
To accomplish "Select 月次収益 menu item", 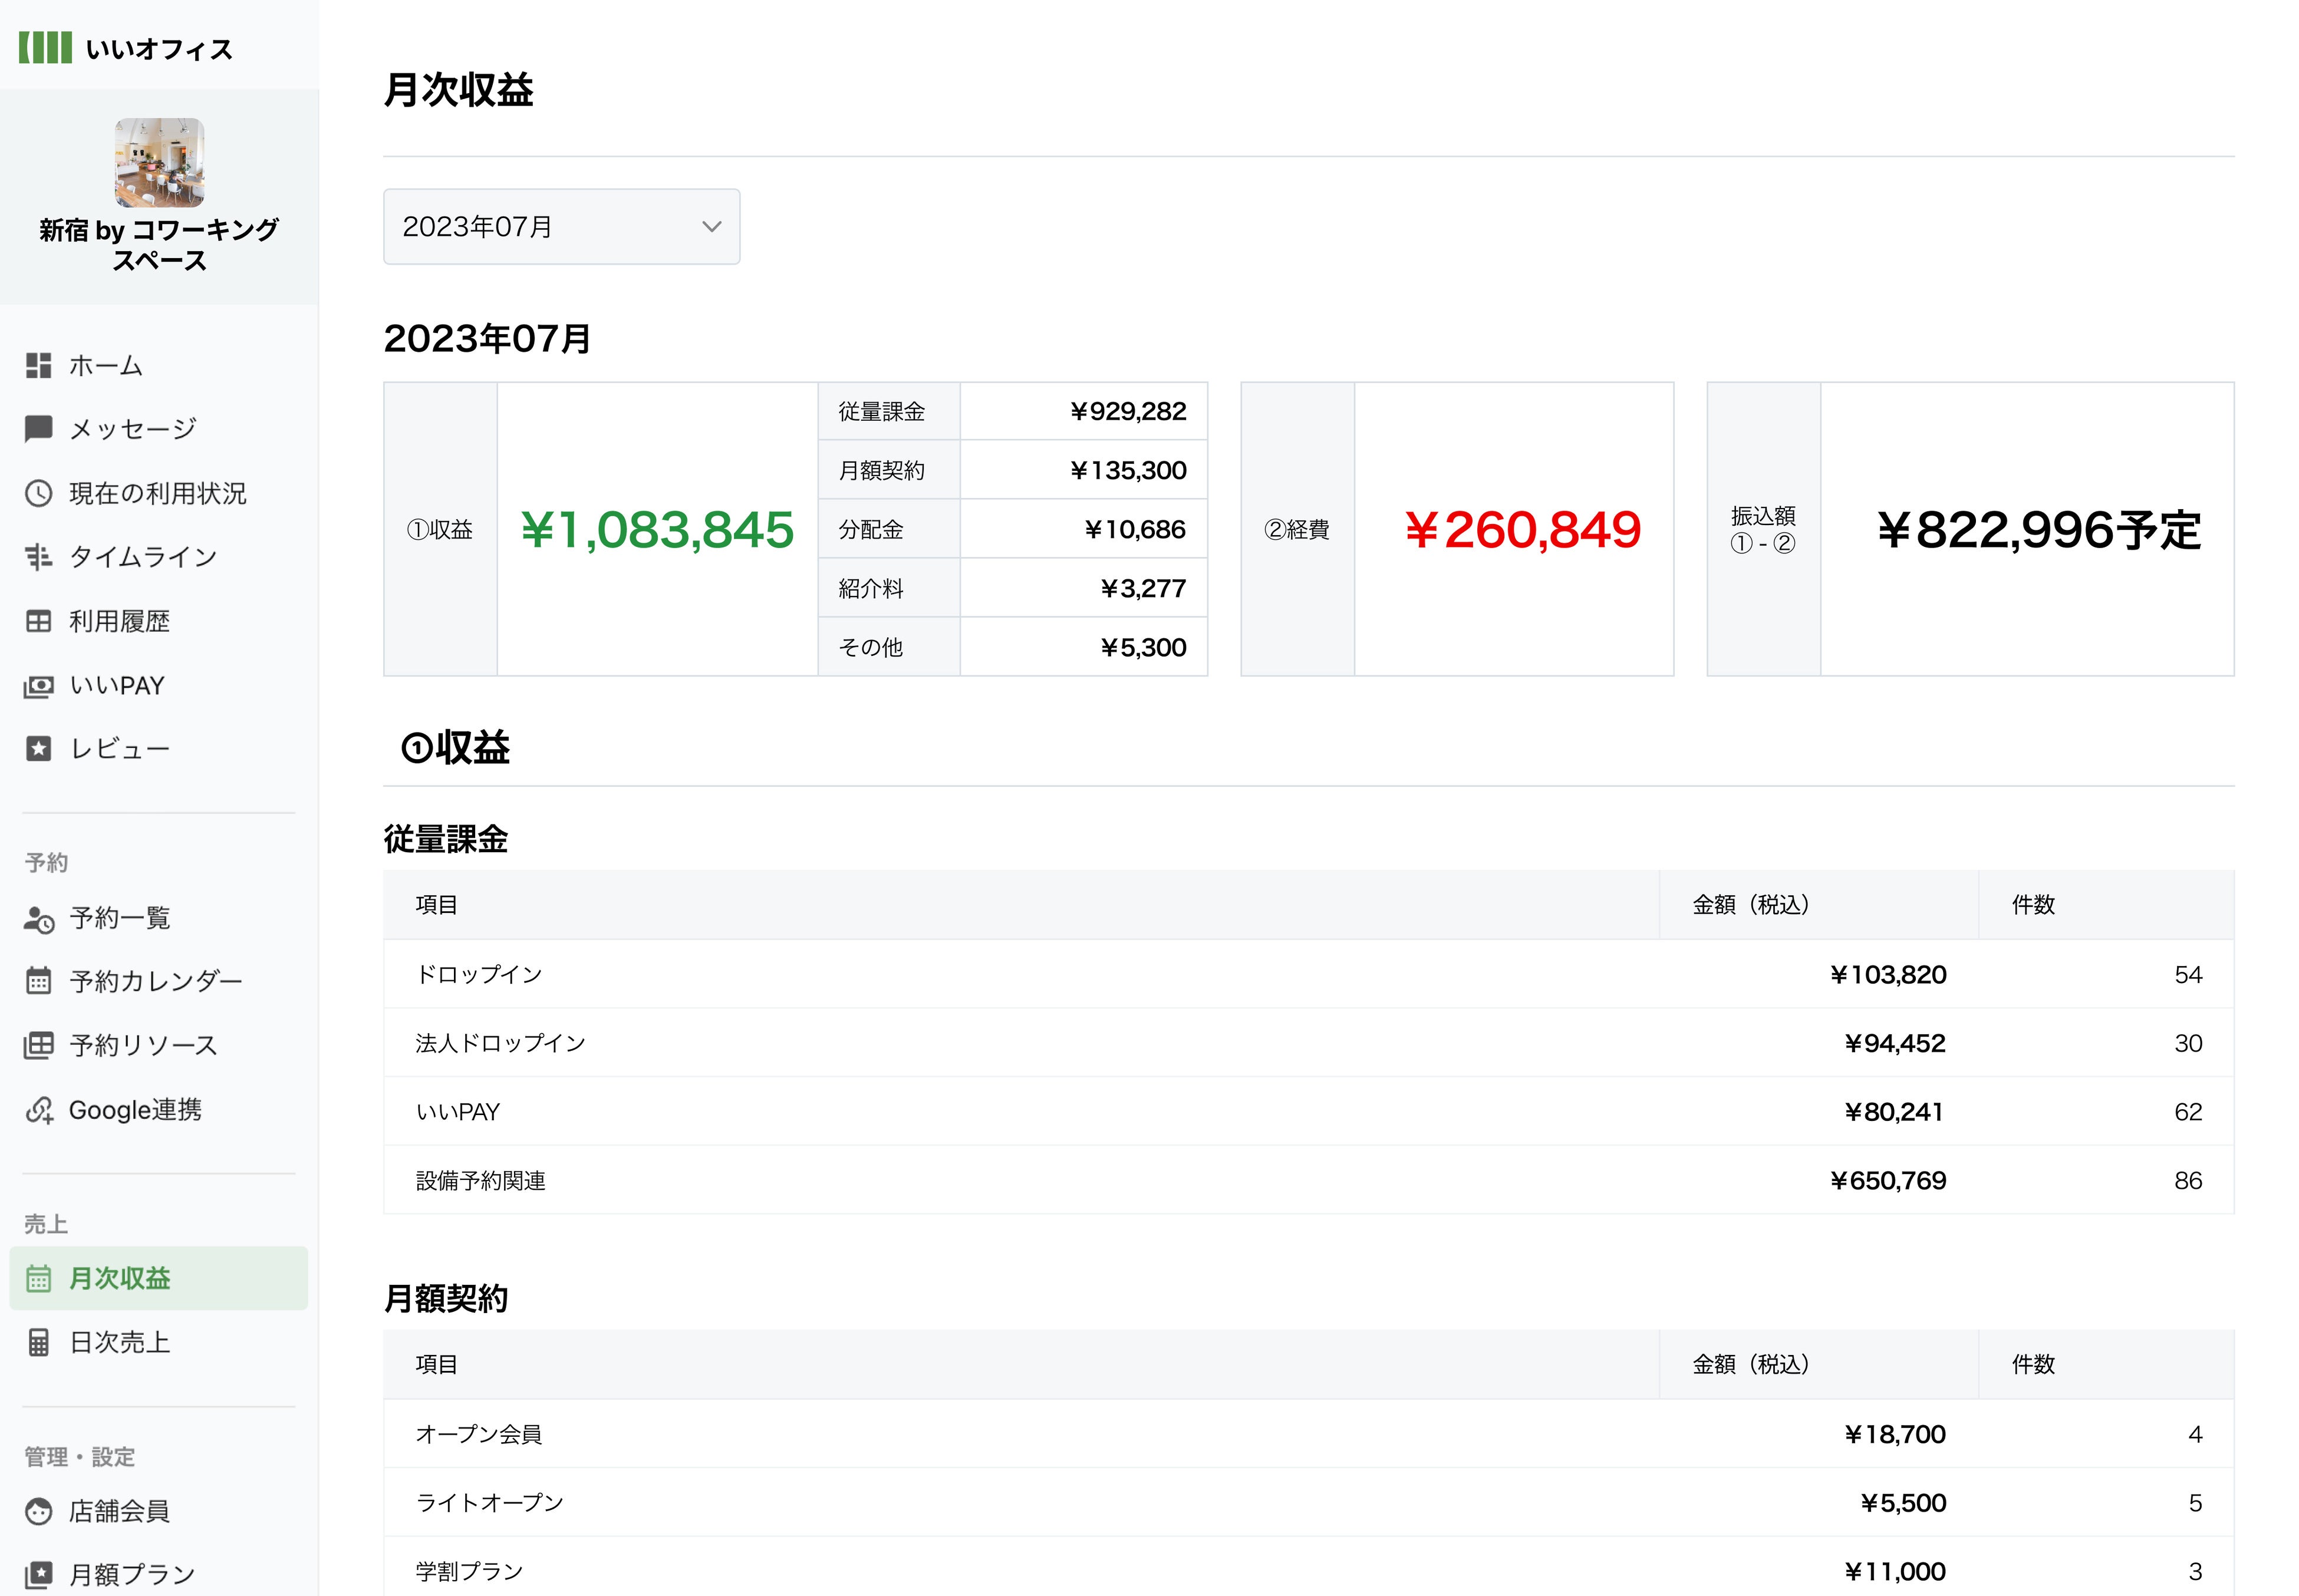I will coord(120,1278).
